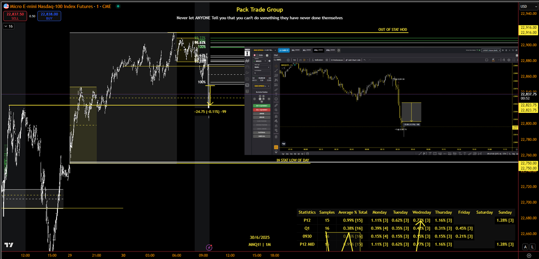Click the MNQ1! | 1M label
Viewport: 539px width, 259px height.
[261, 245]
